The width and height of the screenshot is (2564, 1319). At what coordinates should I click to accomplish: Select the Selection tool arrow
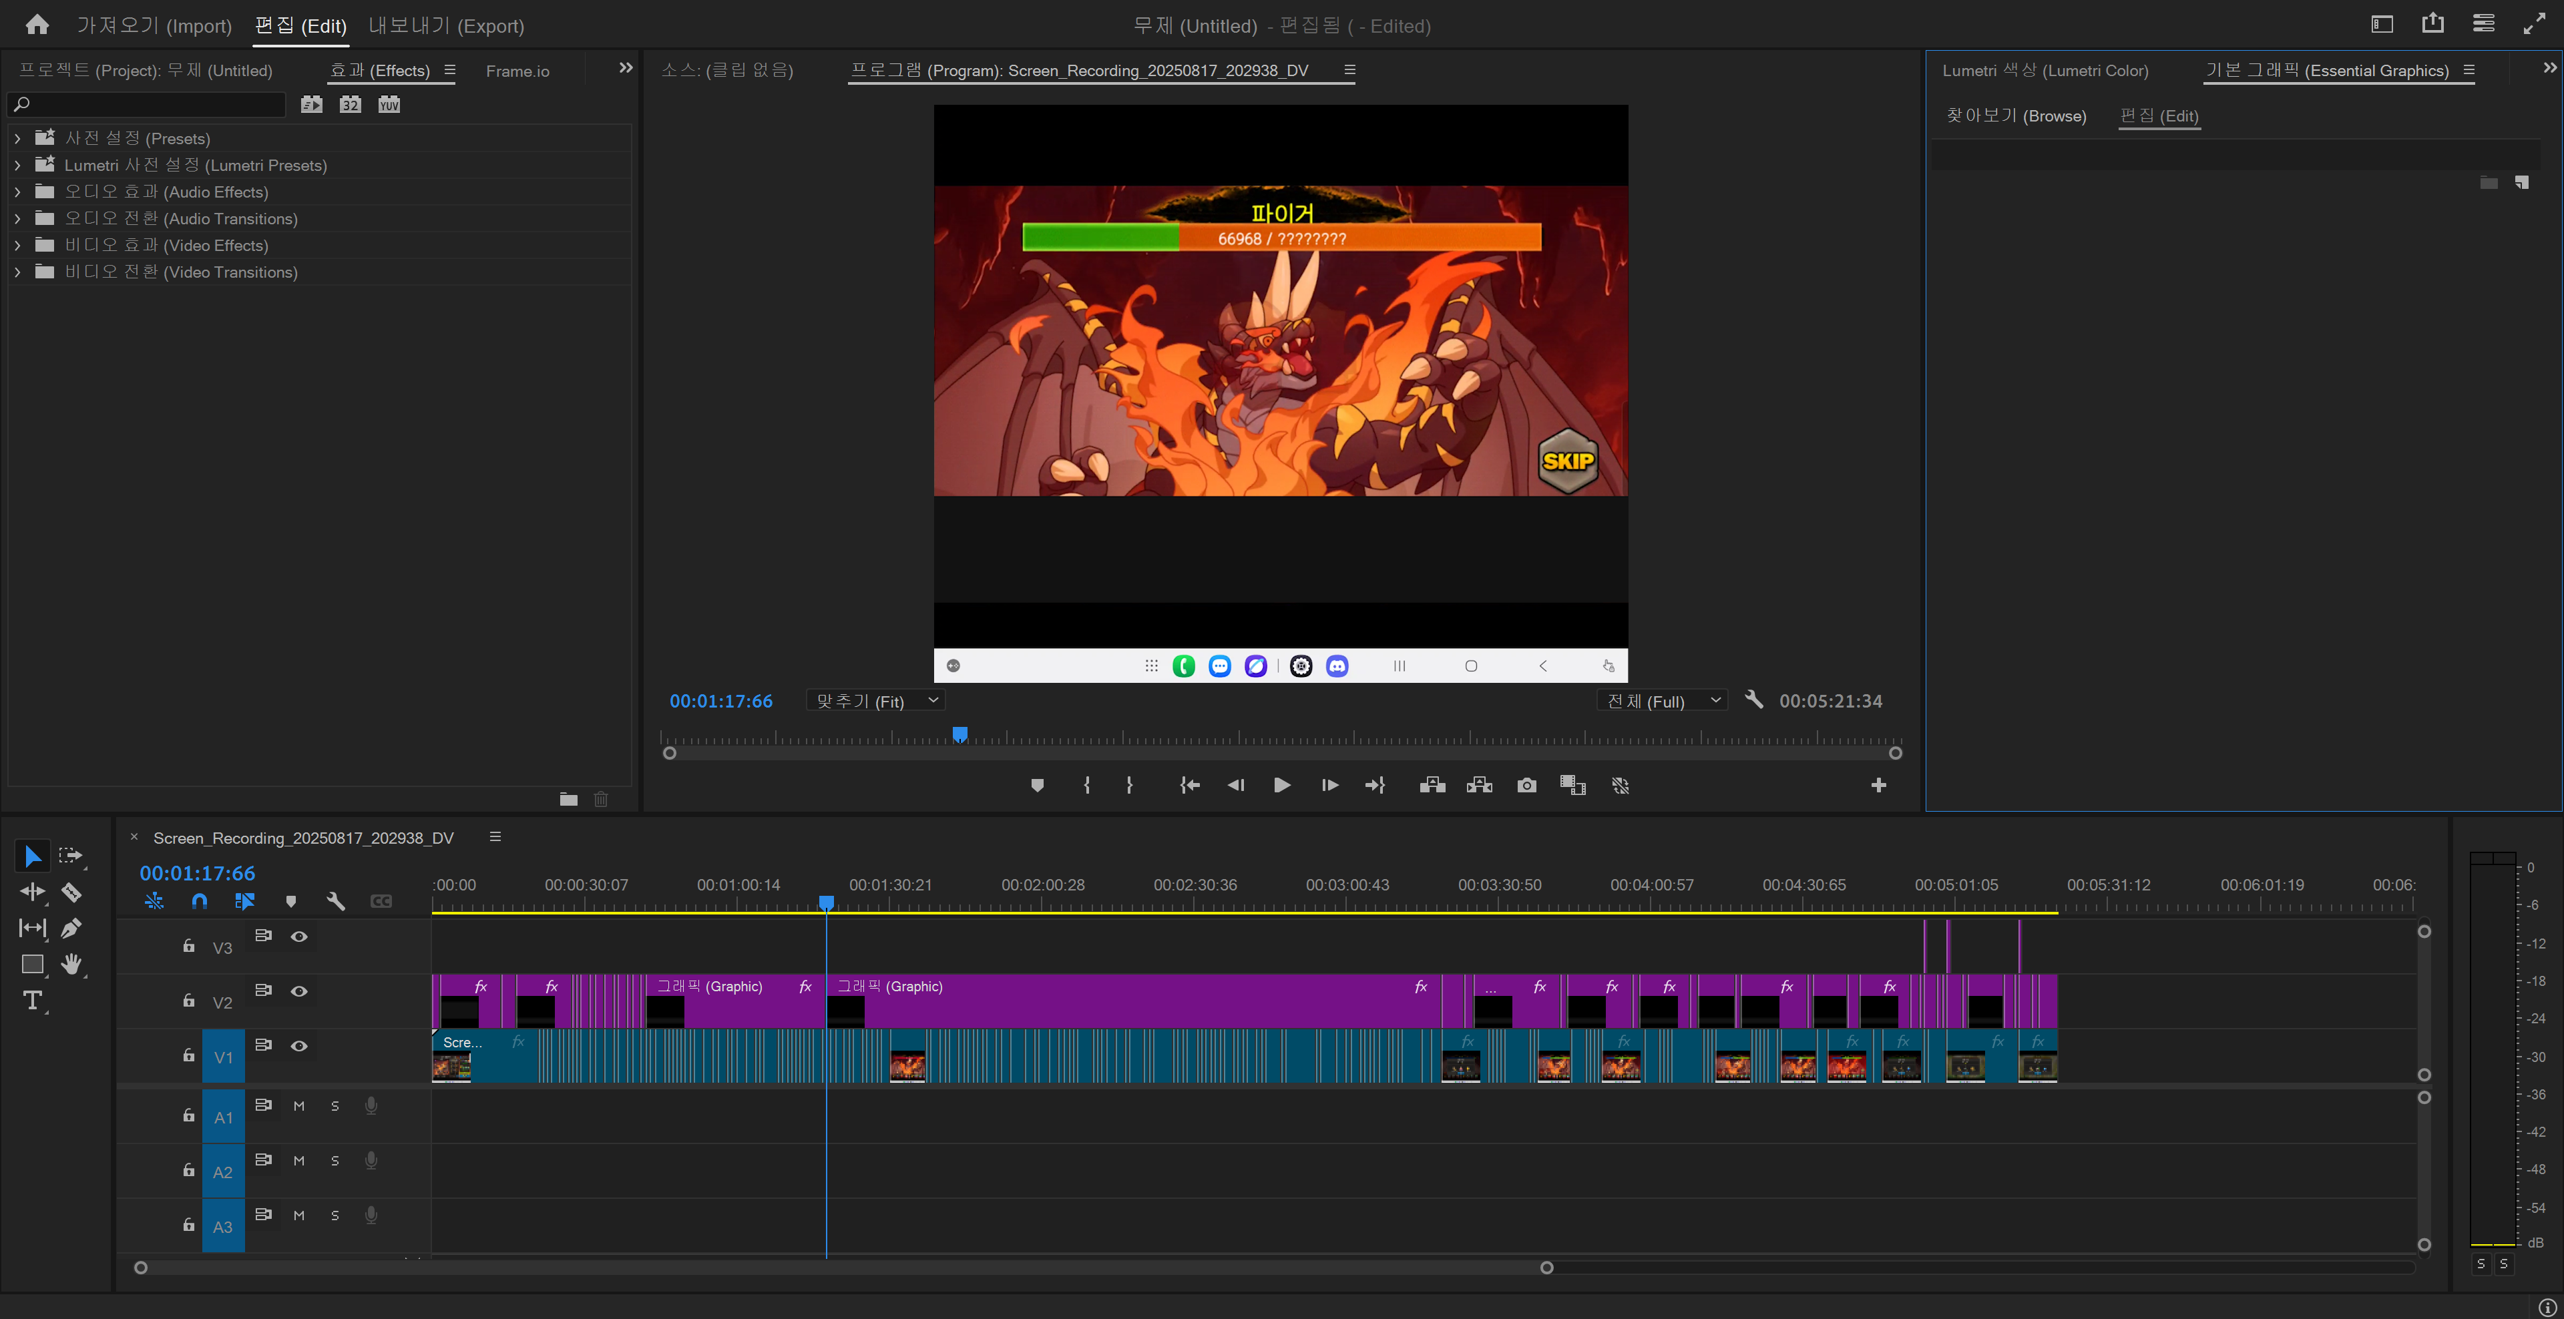point(32,856)
